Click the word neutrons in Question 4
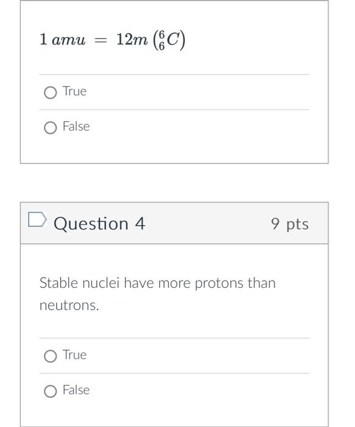355x427 pixels. point(69,305)
